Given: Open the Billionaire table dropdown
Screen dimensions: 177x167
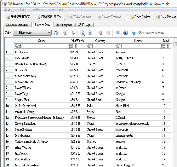Looking at the screenshot, I should [32, 33].
